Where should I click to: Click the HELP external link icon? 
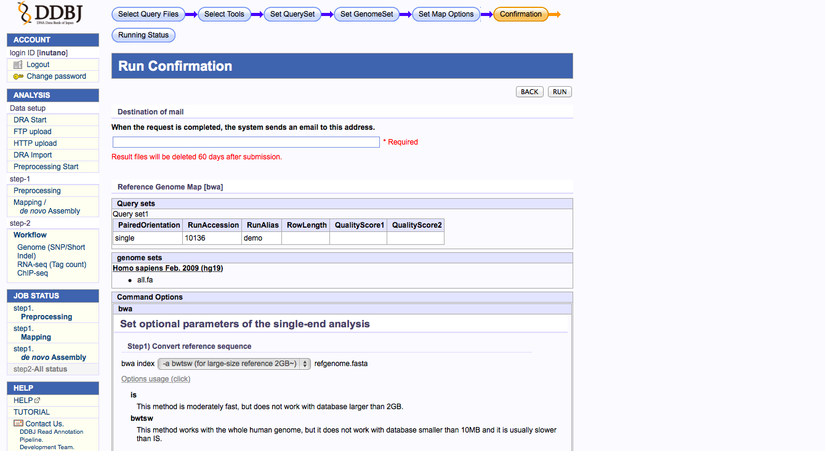[x=38, y=401]
